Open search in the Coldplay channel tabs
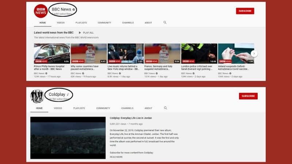Screen dimensions: 292x164 coord(165,108)
